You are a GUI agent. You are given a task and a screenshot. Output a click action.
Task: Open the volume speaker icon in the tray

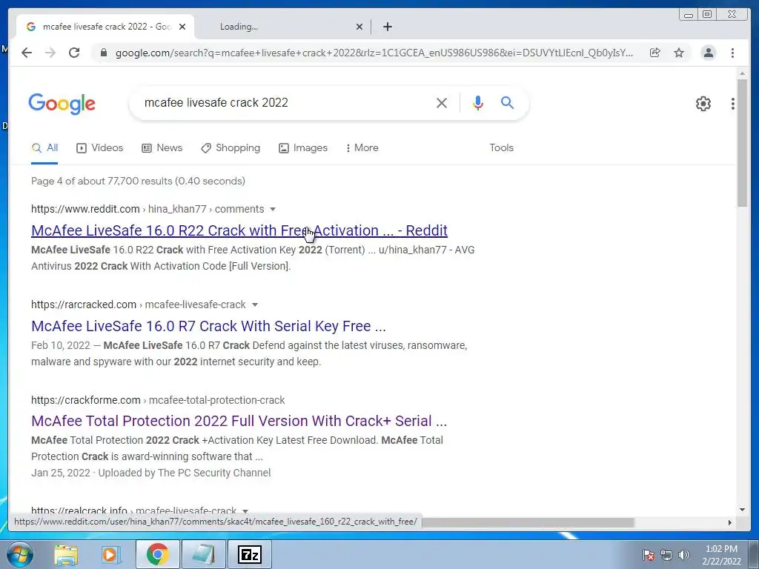pyautogui.click(x=684, y=555)
